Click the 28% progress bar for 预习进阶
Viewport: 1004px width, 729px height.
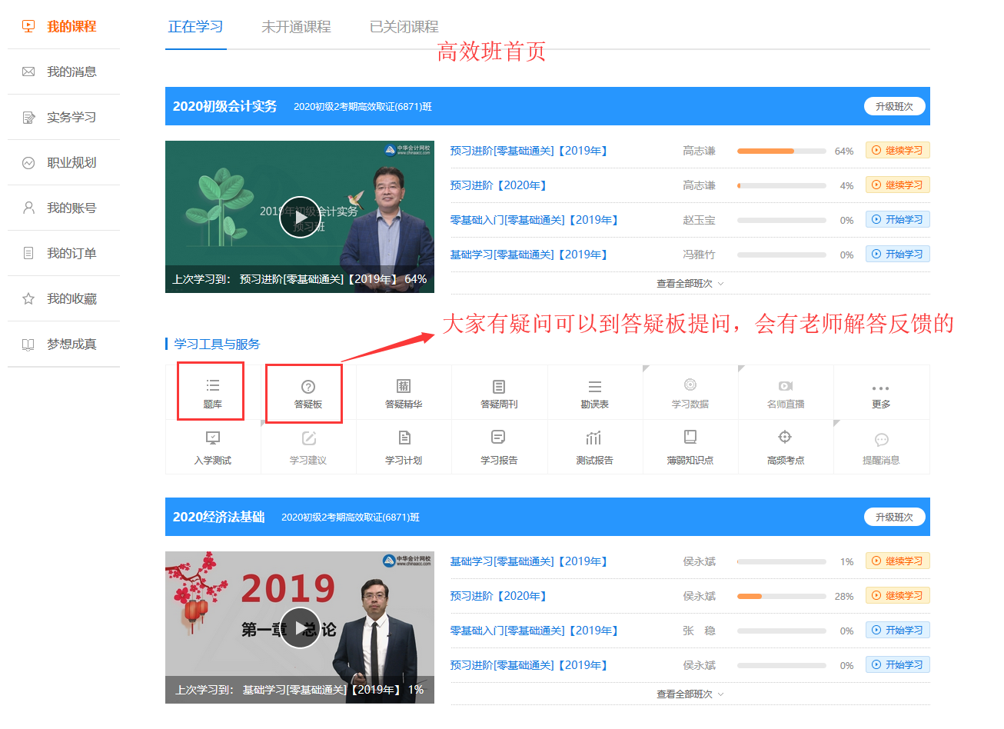click(x=781, y=596)
